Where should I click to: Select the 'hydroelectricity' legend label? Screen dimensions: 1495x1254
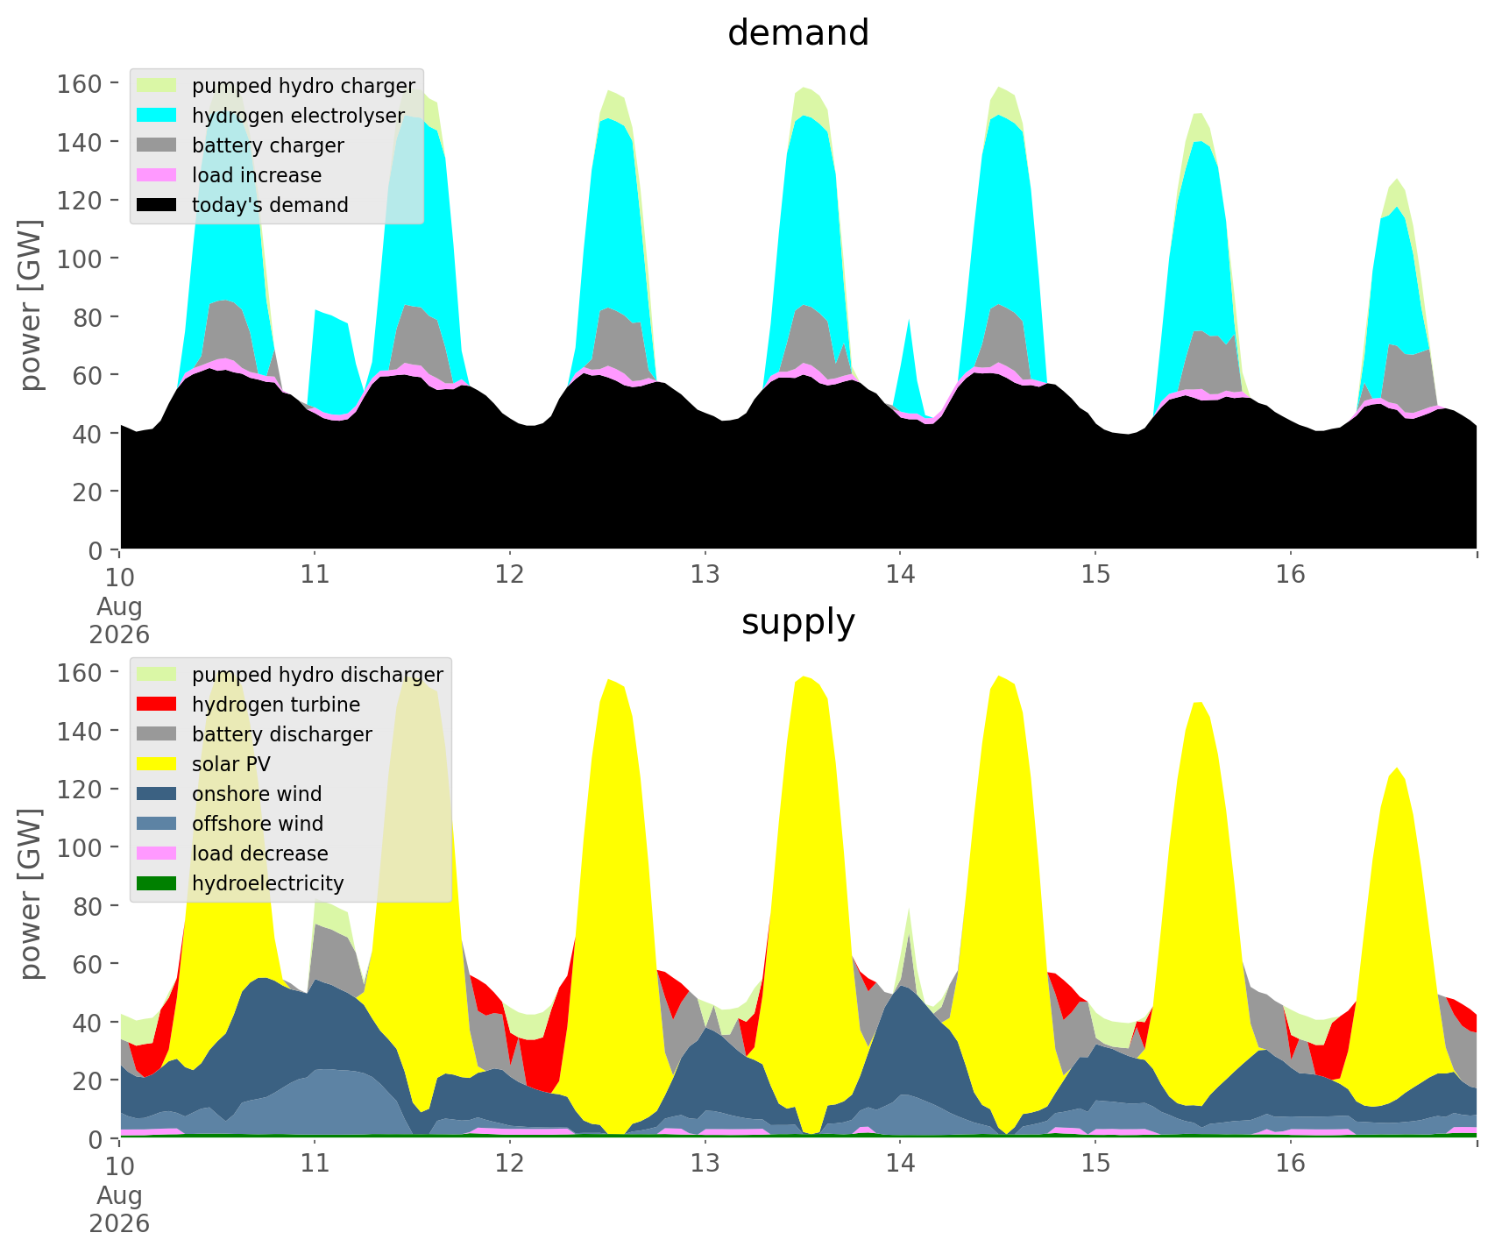tap(268, 883)
